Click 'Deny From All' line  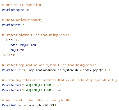coord(20,50)
